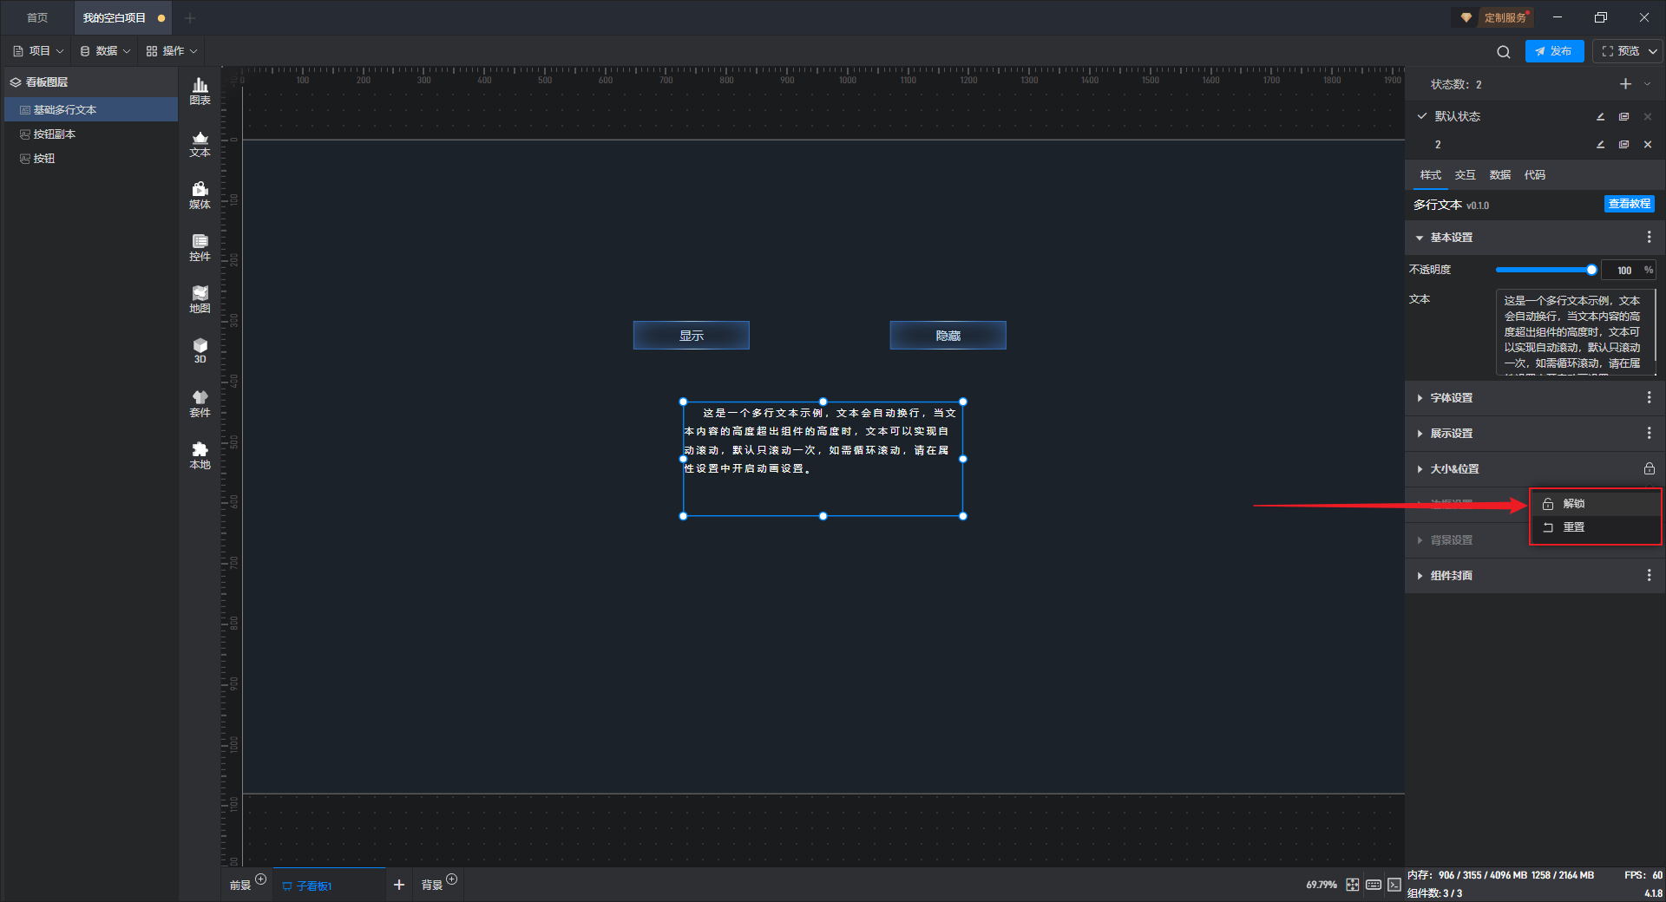Switch to the 交互 tab
1666x902 pixels.
pyautogui.click(x=1465, y=175)
